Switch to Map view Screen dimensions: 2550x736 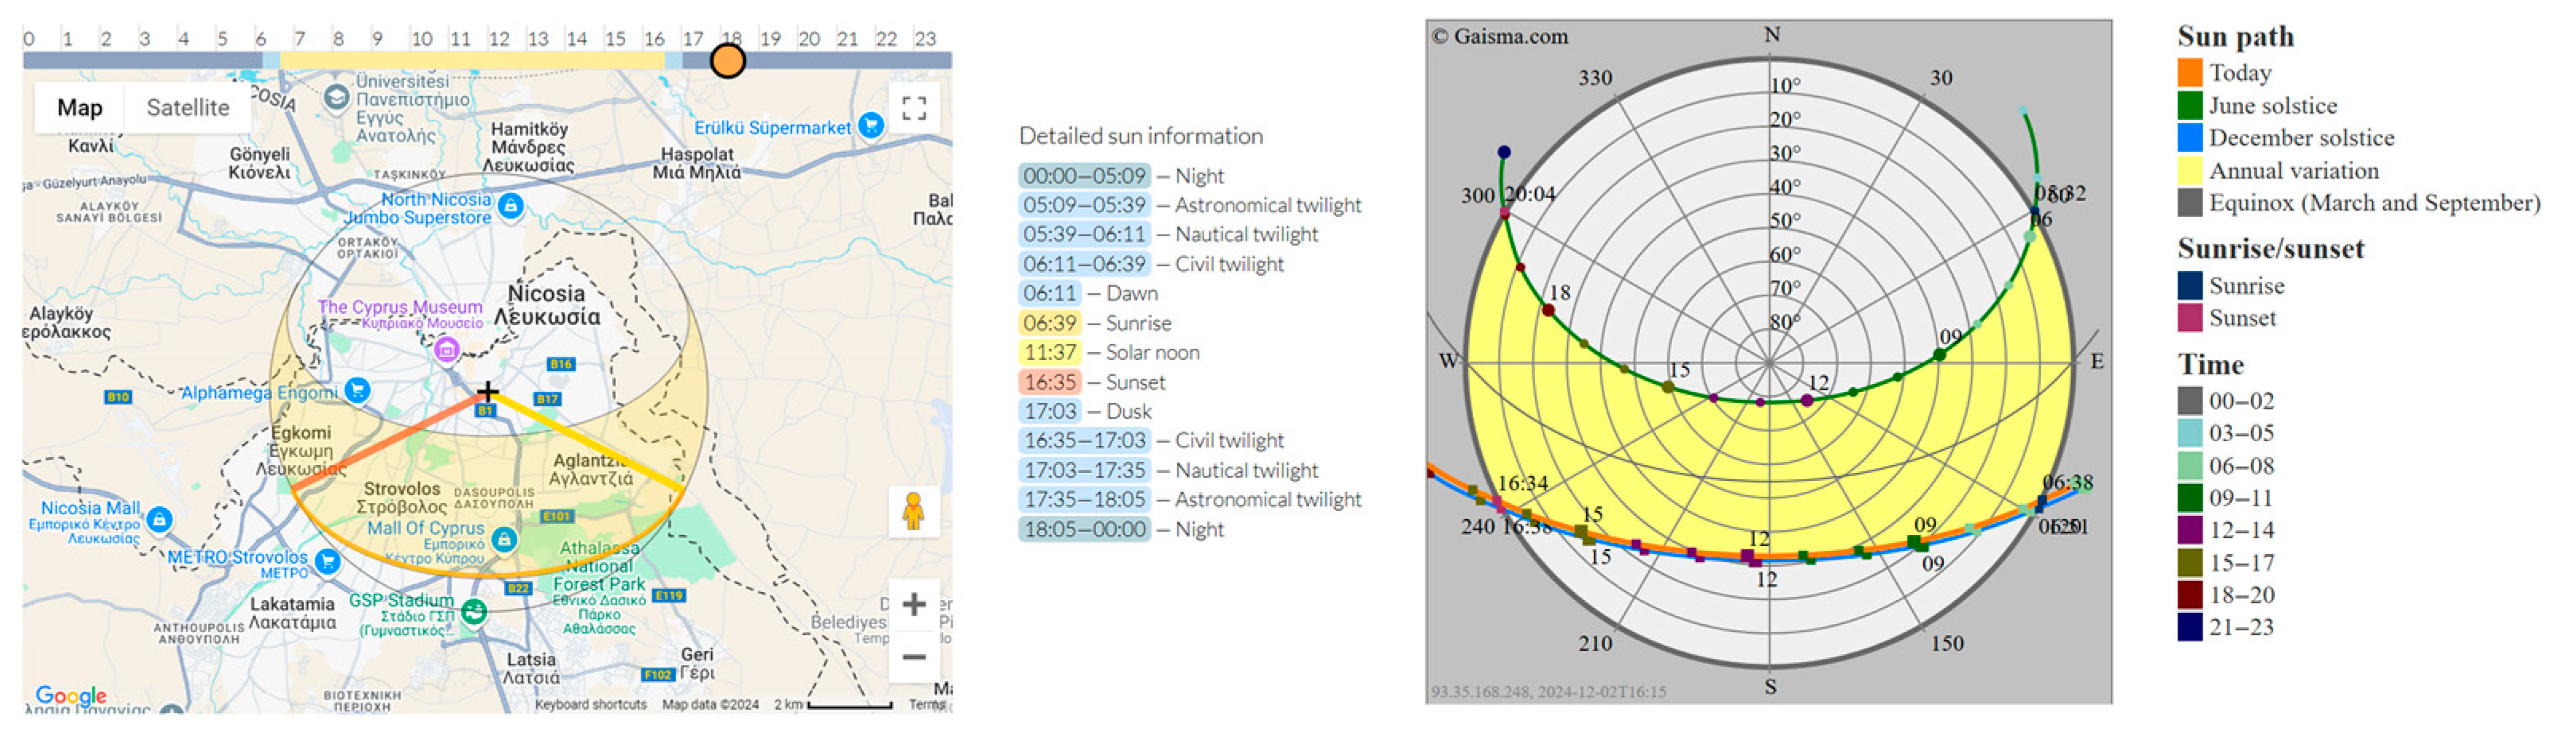80,107
